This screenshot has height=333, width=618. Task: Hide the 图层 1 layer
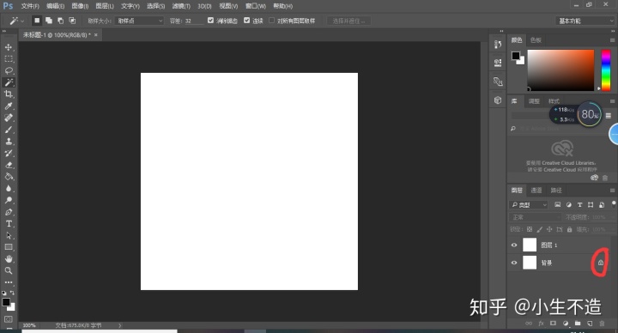click(514, 245)
